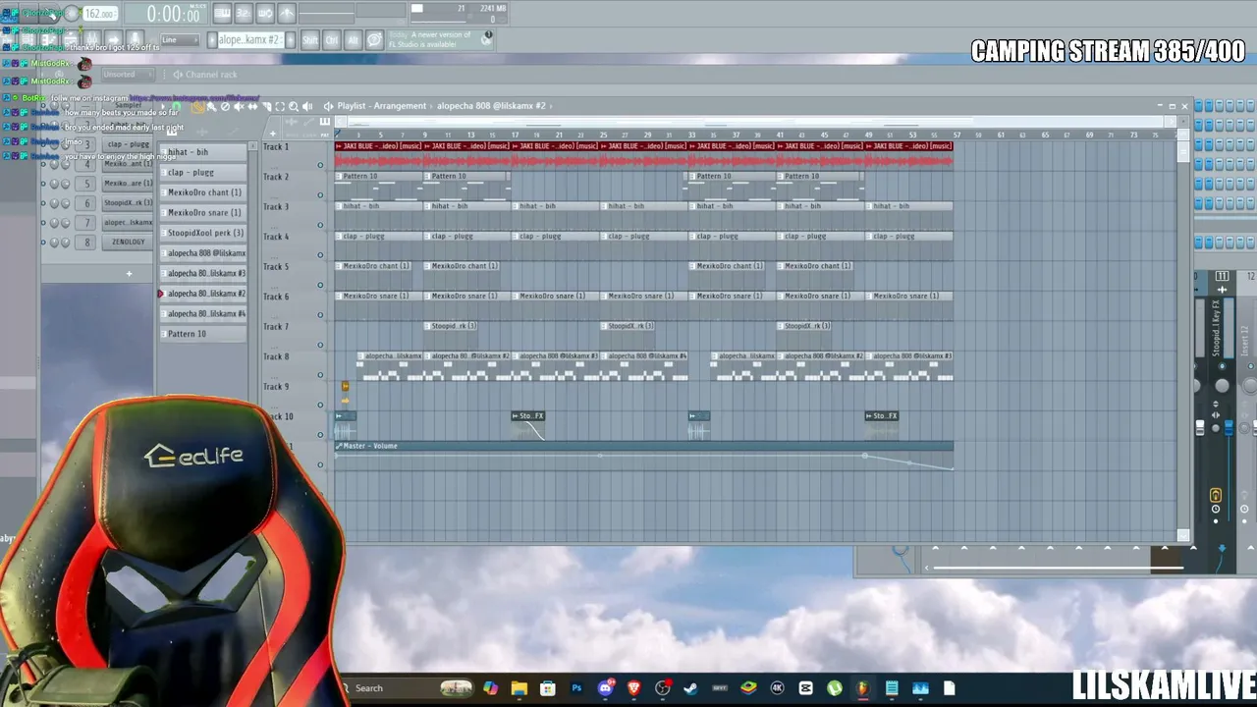Add a channel with the plus button

point(129,273)
